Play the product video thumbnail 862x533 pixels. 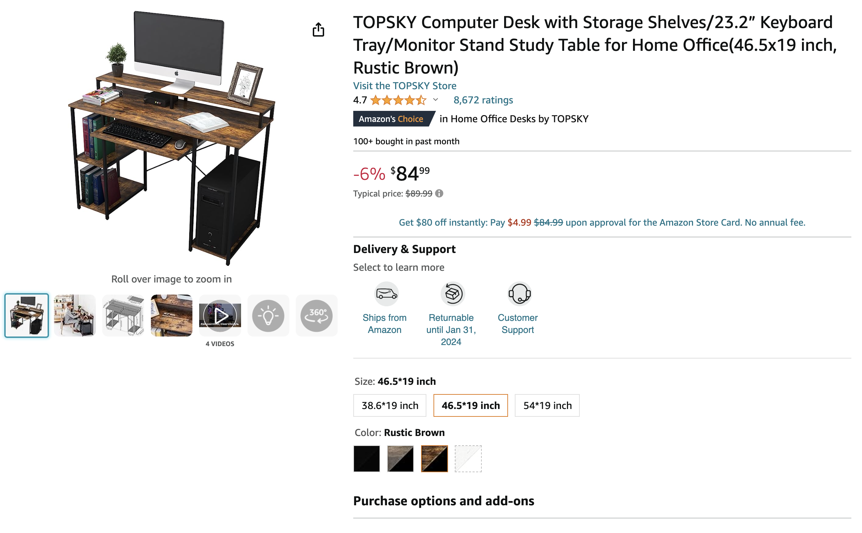[220, 316]
